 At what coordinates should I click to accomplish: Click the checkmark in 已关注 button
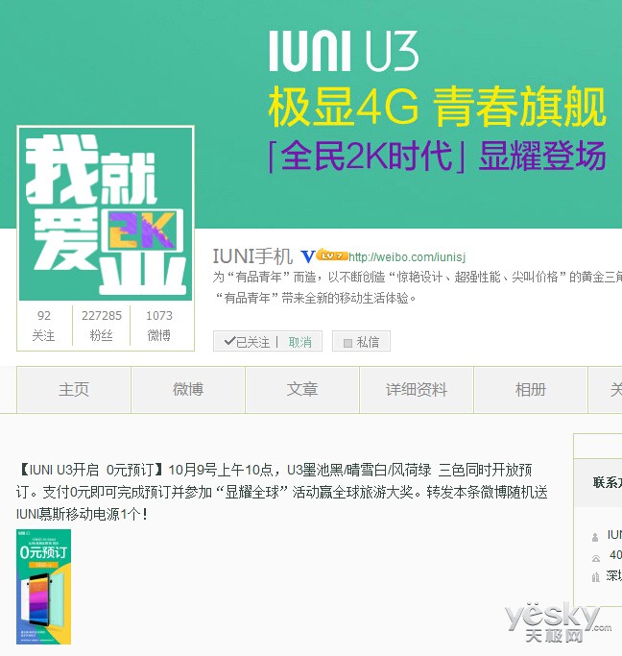[229, 341]
